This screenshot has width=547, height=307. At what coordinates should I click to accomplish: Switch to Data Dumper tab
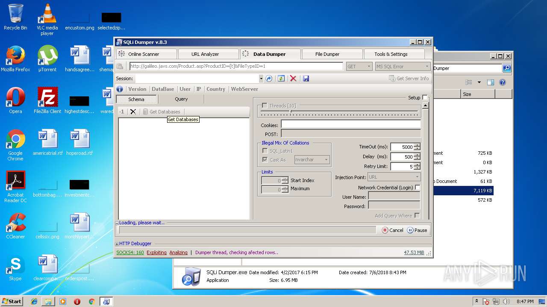pos(270,54)
